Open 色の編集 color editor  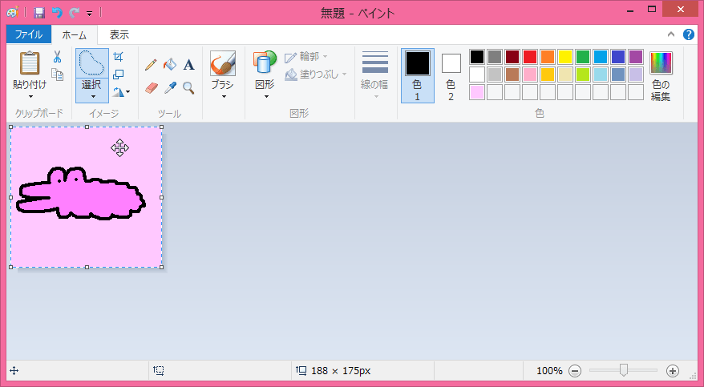point(661,76)
